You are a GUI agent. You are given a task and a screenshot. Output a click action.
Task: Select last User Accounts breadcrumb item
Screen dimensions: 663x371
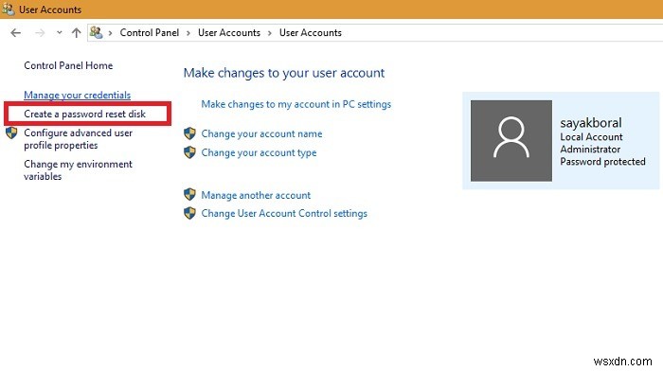click(x=311, y=32)
